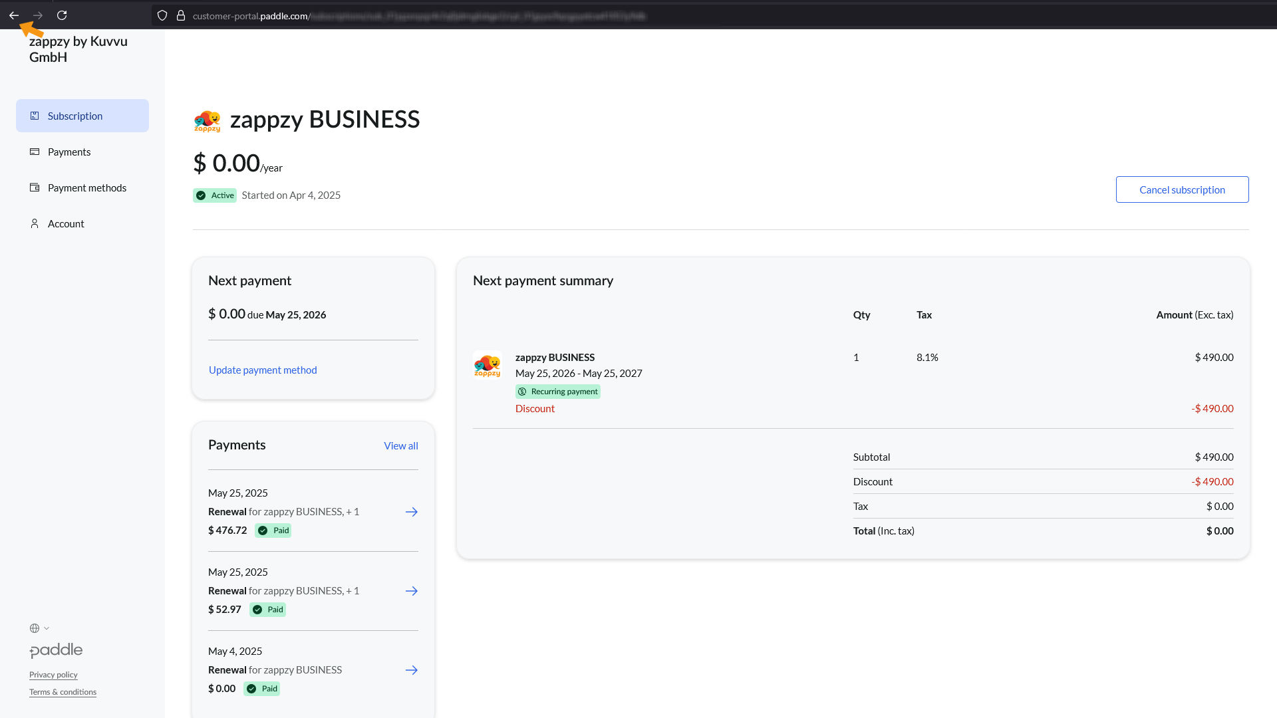1277x718 pixels.
Task: Click the browser back arrow
Action: coord(14,15)
